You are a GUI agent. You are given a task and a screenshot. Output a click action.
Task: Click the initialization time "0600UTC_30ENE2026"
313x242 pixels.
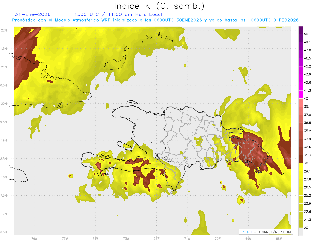click(178, 20)
